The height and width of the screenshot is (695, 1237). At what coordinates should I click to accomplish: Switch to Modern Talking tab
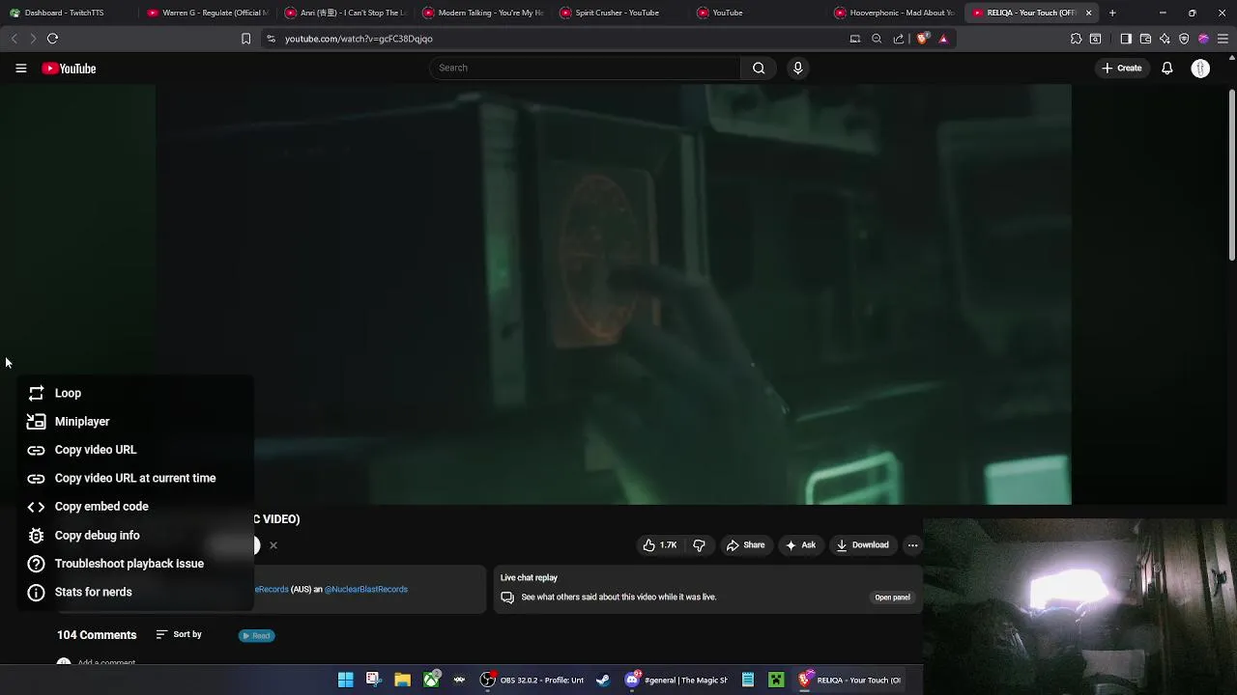[481, 13]
